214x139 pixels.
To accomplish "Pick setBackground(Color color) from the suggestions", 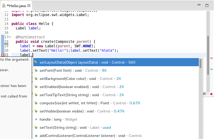I will point(80,79).
